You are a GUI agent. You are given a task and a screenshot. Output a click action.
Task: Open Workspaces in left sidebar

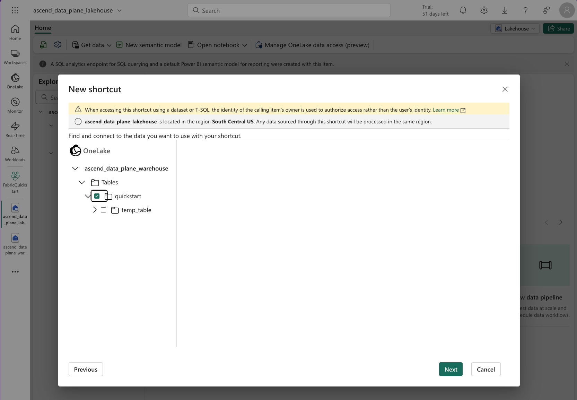point(15,57)
